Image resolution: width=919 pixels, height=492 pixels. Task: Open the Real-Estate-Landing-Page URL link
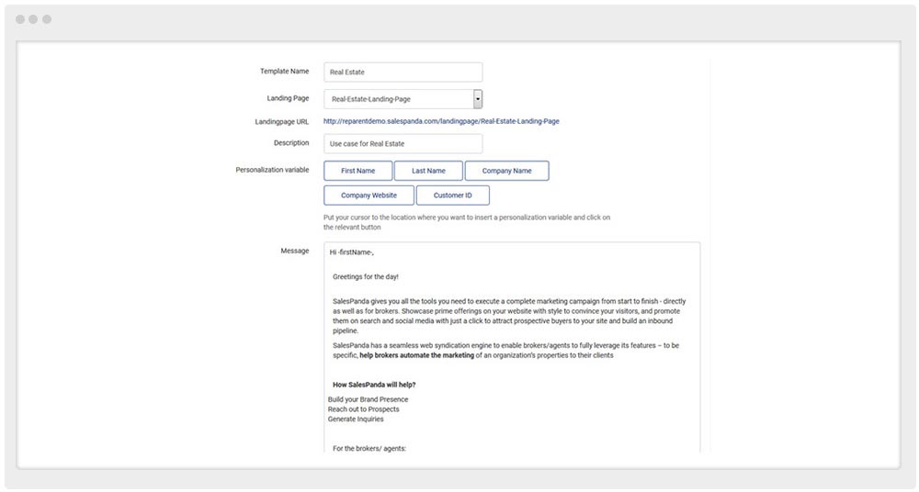point(441,121)
